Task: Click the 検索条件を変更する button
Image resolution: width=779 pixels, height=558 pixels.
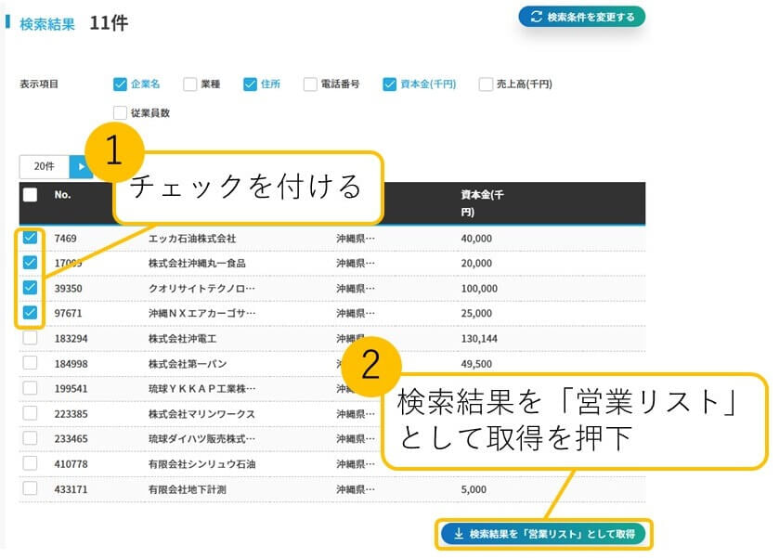Action: (581, 17)
